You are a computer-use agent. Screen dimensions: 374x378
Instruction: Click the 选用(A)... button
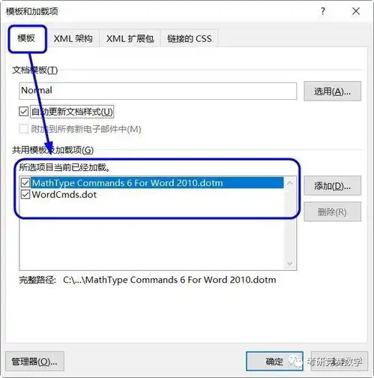point(332,91)
